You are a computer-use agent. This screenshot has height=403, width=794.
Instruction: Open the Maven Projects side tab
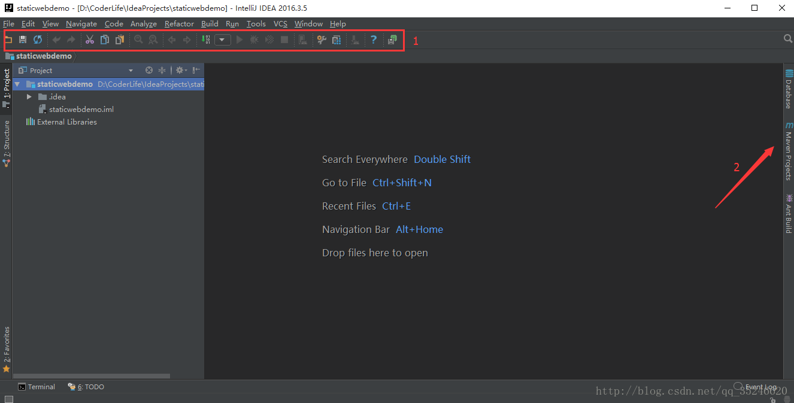pos(789,151)
